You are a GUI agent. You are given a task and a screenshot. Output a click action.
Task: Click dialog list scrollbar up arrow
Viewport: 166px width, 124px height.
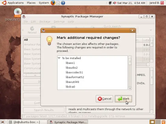130,57
